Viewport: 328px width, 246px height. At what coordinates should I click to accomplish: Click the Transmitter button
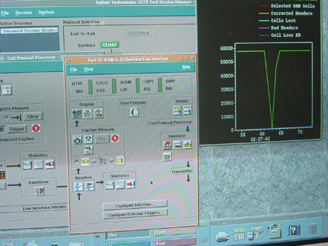pyautogui.click(x=182, y=172)
